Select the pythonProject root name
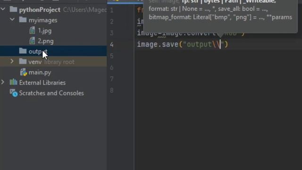 40,9
